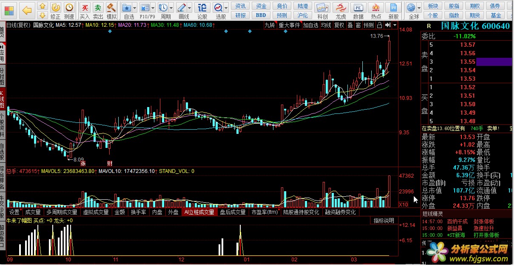Screen dimensions: 515x266
Task: Select the 成交量 indicator tab
Action: [x=33, y=212]
